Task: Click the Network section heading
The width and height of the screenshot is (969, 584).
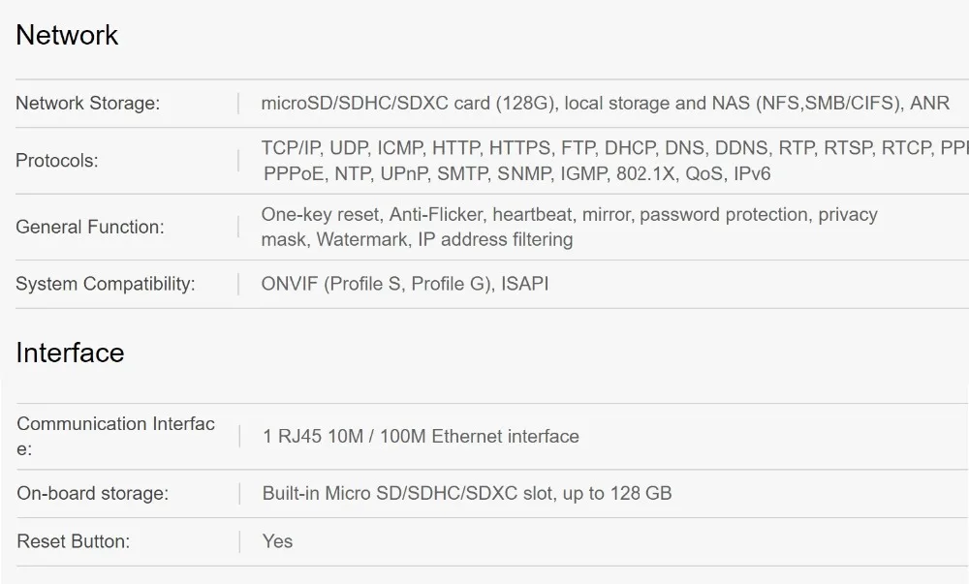Action: coord(67,36)
